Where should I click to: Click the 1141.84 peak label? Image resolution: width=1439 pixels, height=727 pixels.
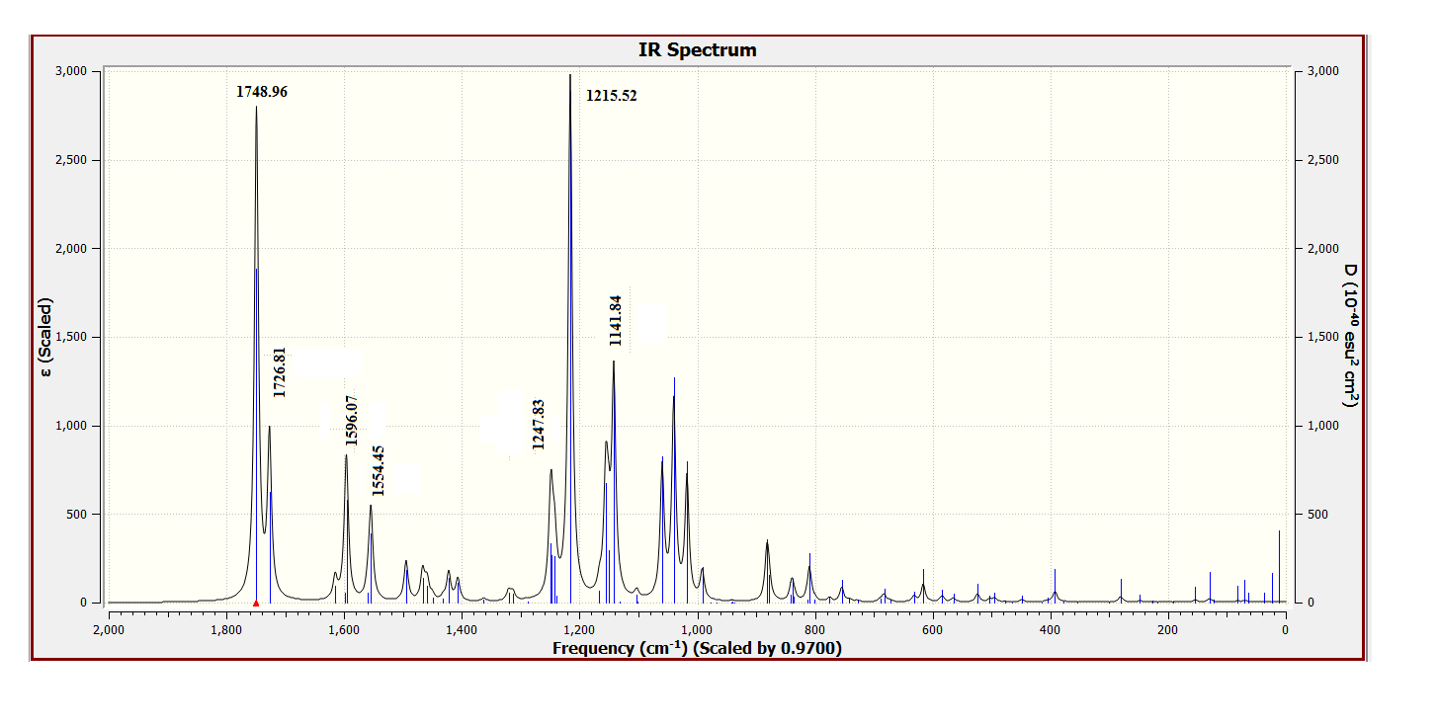pyautogui.click(x=617, y=320)
